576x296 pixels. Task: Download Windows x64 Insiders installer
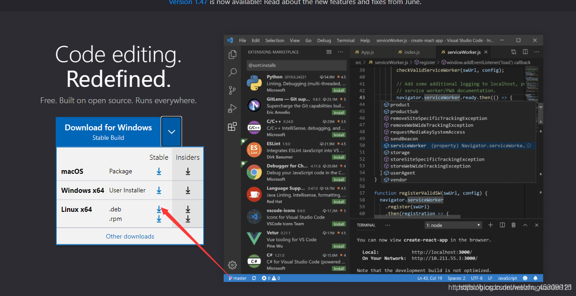tap(188, 191)
